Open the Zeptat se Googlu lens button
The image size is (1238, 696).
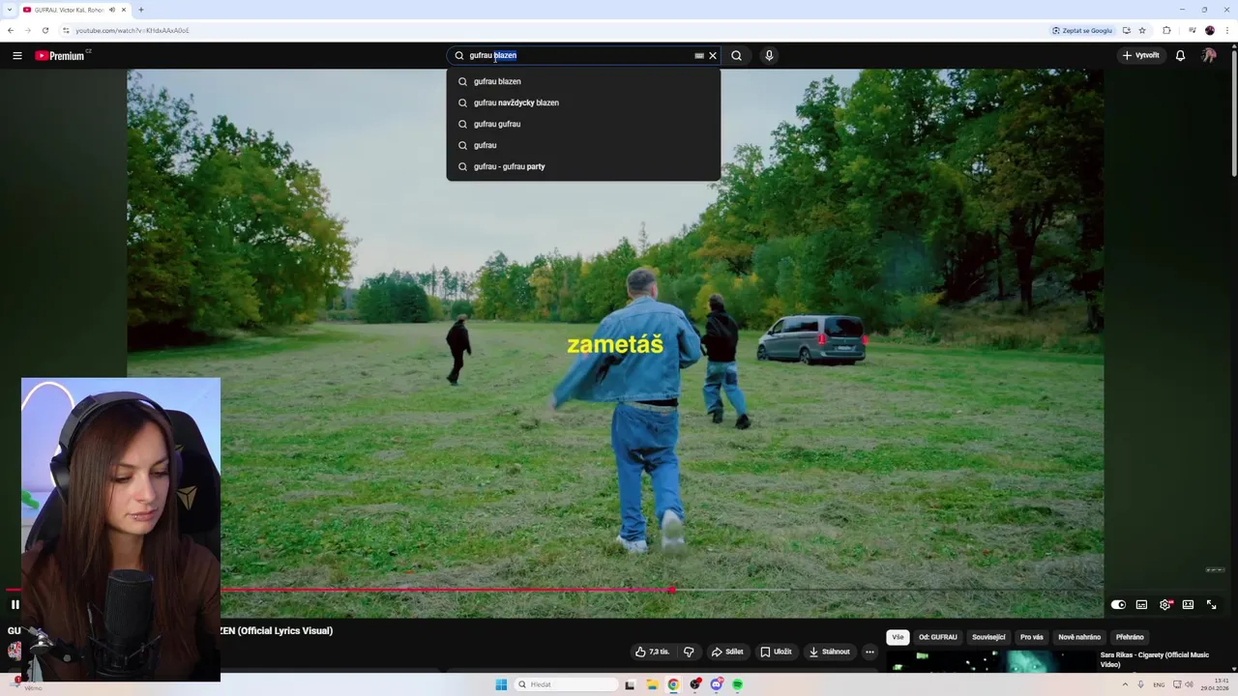1083,30
